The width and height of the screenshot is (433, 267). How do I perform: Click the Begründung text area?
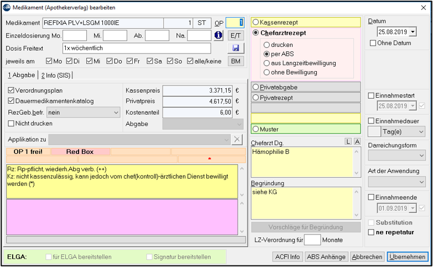click(x=306, y=203)
